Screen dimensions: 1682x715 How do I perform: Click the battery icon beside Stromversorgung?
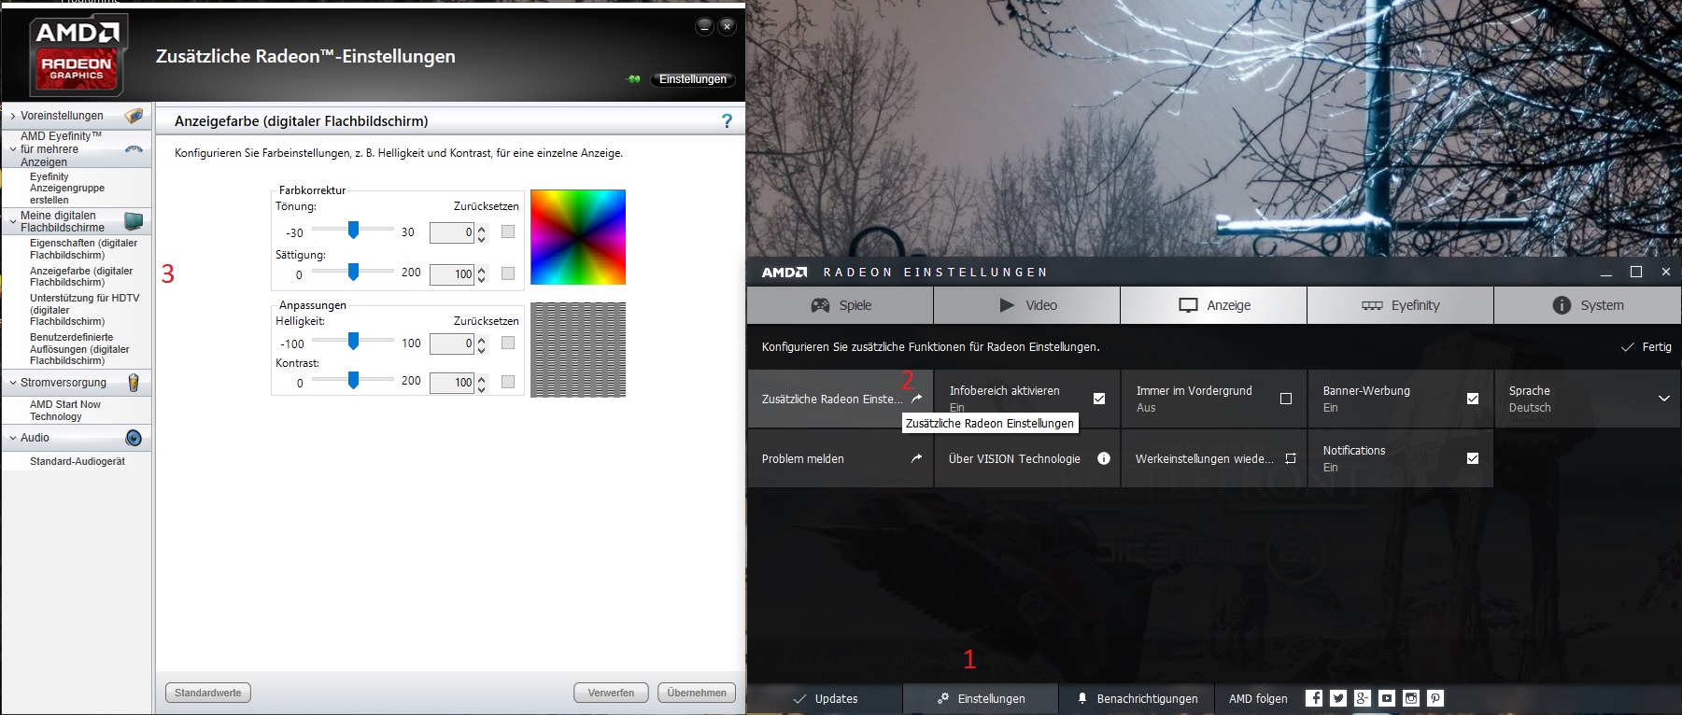pyautogui.click(x=134, y=383)
